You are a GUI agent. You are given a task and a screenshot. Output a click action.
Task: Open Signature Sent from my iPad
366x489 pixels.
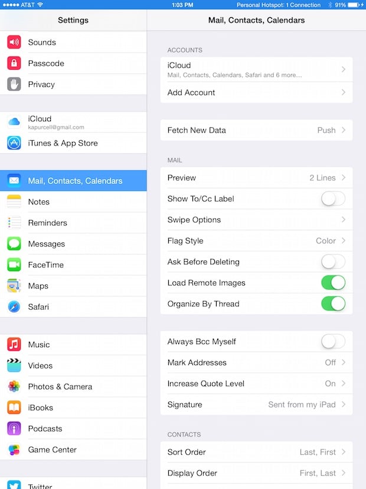coord(256,404)
